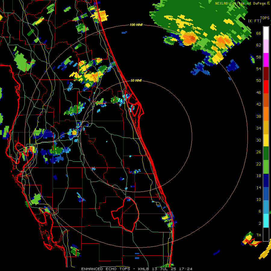Click the 50 legend value
The image size is (271, 271).
coord(259,80)
